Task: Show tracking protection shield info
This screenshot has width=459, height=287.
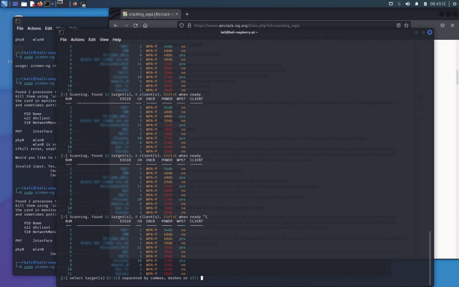Action: [182, 26]
